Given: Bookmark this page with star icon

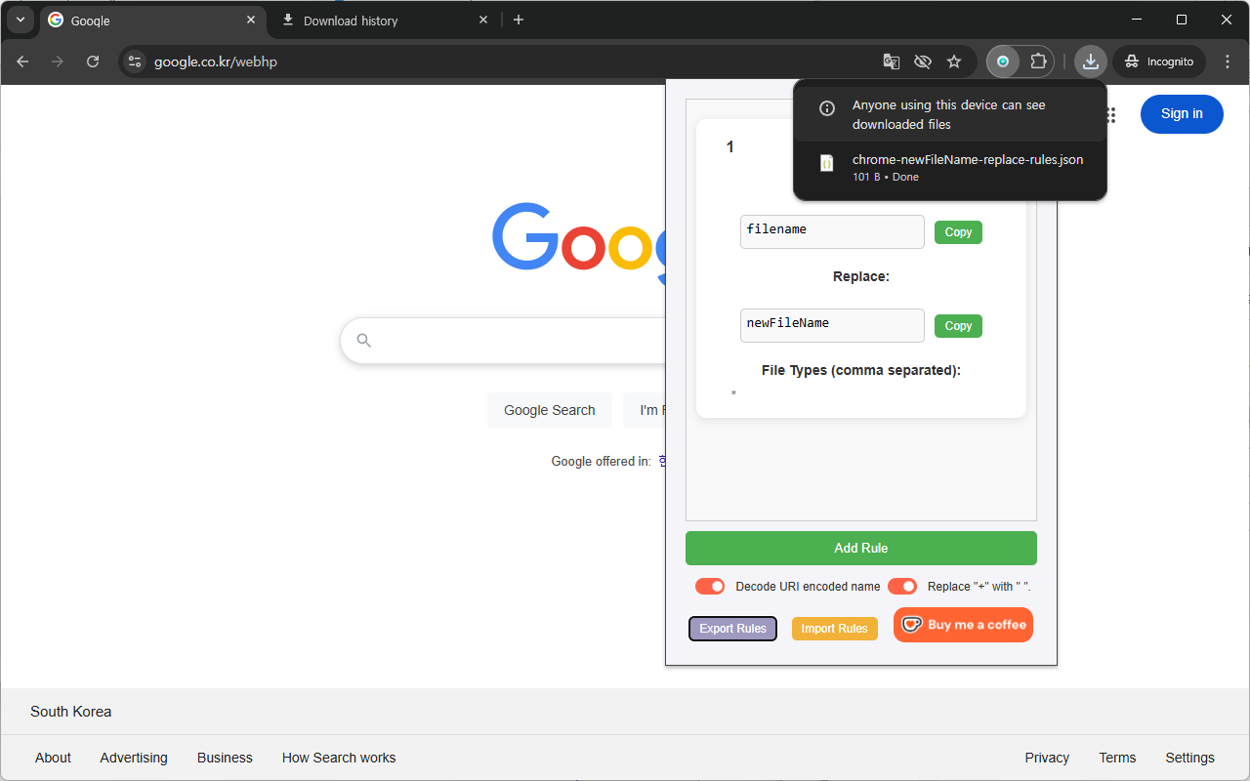Looking at the screenshot, I should (x=954, y=62).
